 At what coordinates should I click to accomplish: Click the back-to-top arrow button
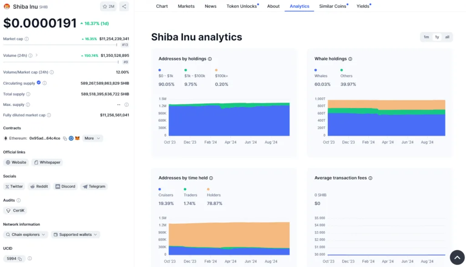(457, 257)
